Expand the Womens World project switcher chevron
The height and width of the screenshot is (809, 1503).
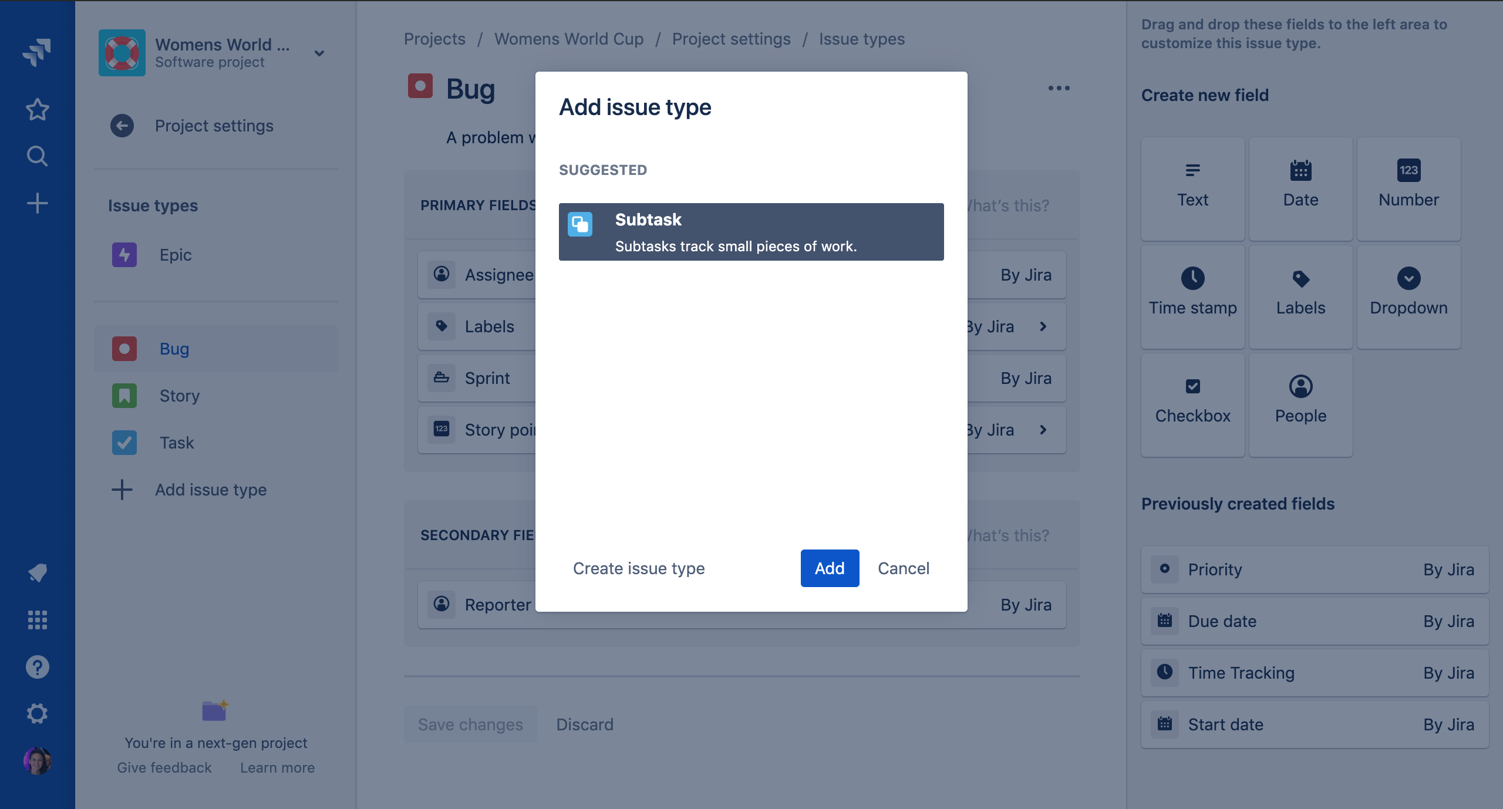pyautogui.click(x=319, y=53)
